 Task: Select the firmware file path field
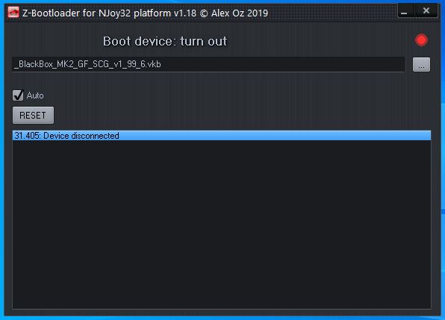click(208, 64)
